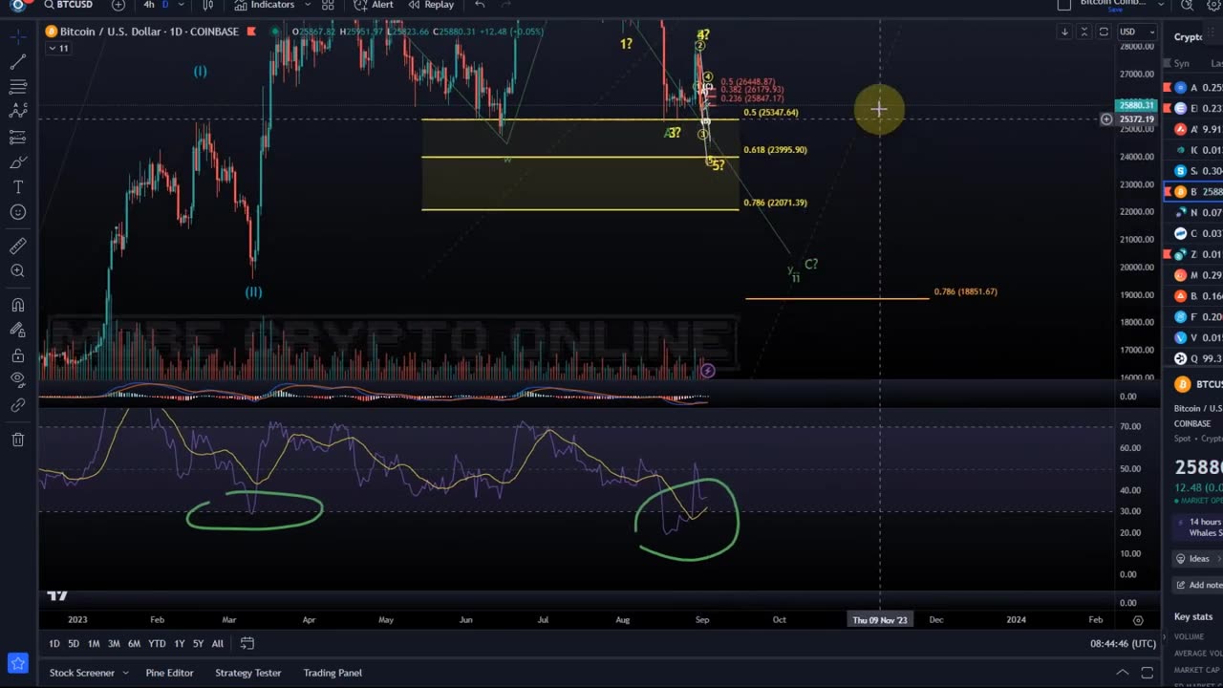Select the 1Y date range

point(179,644)
